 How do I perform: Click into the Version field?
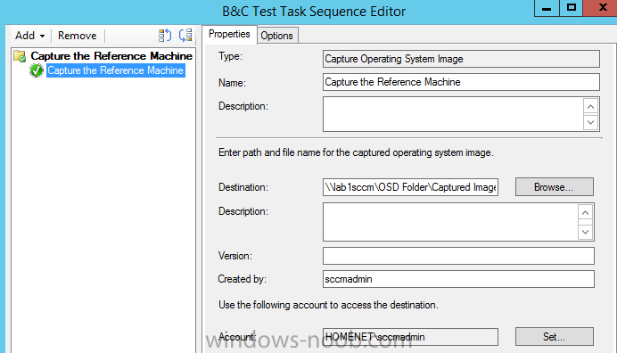coord(458,256)
